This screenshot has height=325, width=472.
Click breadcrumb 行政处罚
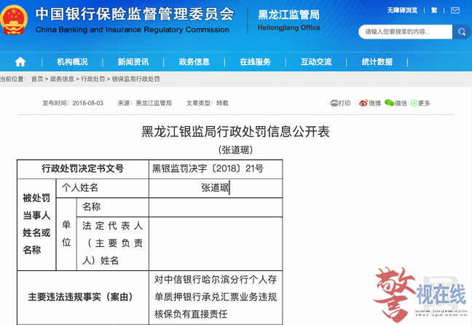93,79
